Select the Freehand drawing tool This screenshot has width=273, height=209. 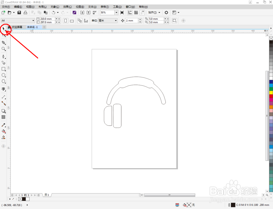pyautogui.click(x=4, y=57)
